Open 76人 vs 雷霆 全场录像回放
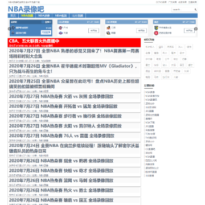The height and width of the screenshot is (205, 205). tap(61, 136)
